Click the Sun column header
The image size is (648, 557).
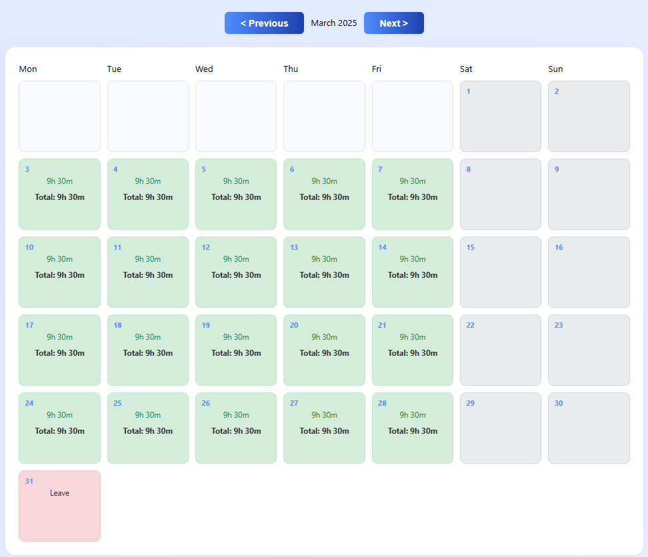coord(555,69)
